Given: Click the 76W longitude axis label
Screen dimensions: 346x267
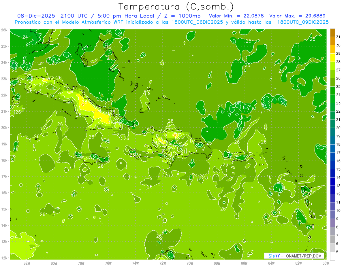Looking at the screenshot, I should [x=108, y=263].
